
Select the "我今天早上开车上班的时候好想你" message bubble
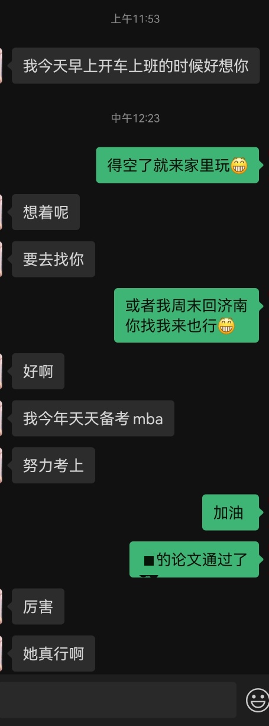click(x=135, y=66)
